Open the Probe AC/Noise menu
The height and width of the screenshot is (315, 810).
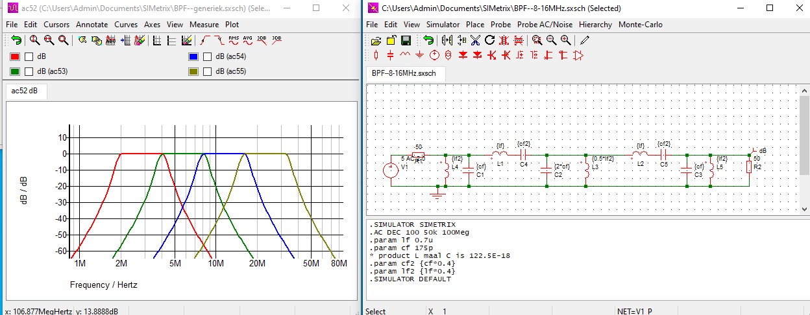(545, 25)
